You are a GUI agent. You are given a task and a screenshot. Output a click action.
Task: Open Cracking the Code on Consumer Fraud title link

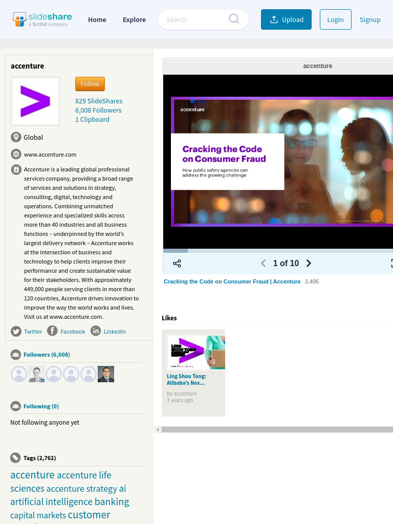(232, 281)
